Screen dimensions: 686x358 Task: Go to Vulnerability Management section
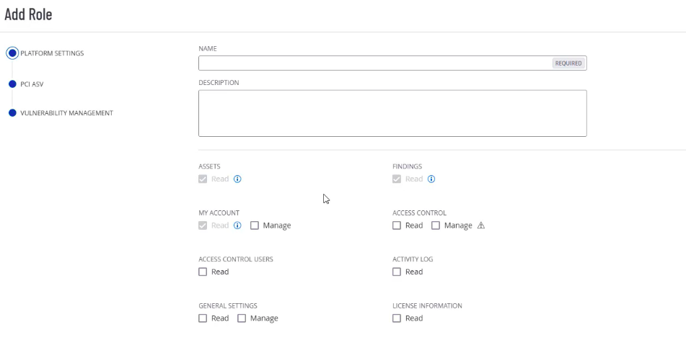tap(66, 113)
